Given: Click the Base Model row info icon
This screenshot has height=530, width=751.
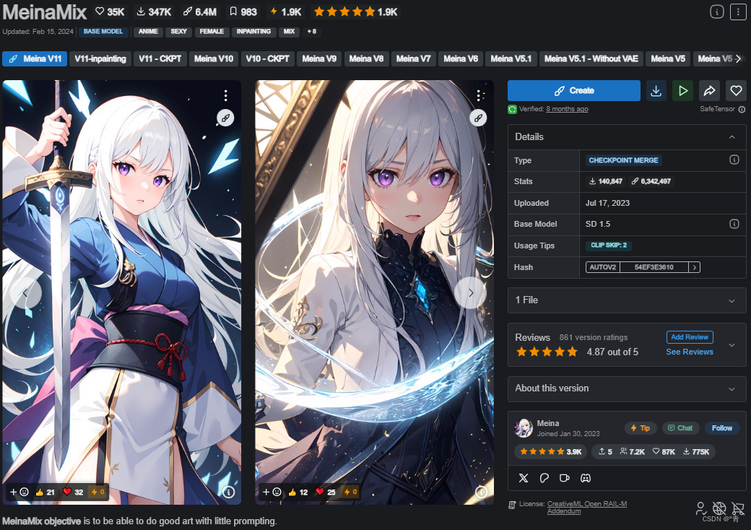Looking at the screenshot, I should coord(734,224).
